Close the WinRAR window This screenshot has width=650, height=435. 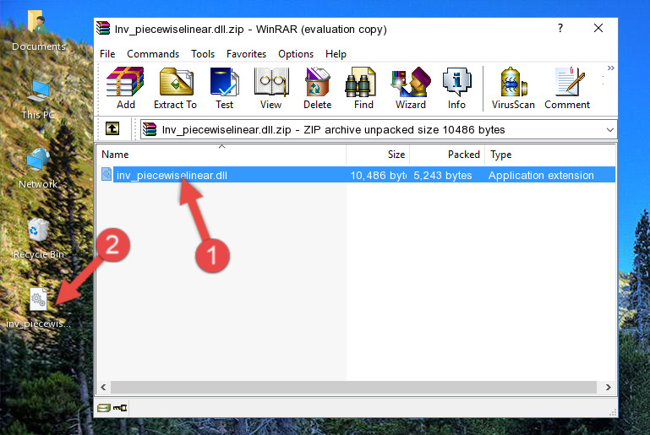coord(598,28)
